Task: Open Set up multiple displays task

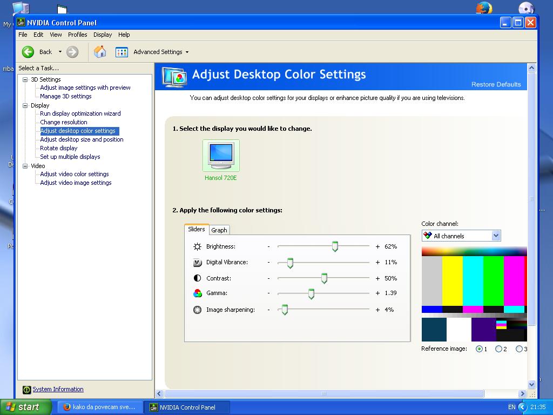Action: coord(70,157)
